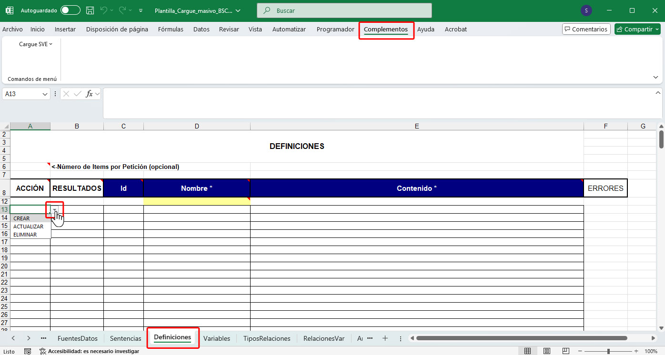The height and width of the screenshot is (355, 665).
Task: Click the zoom in plus icon
Action: click(637, 351)
